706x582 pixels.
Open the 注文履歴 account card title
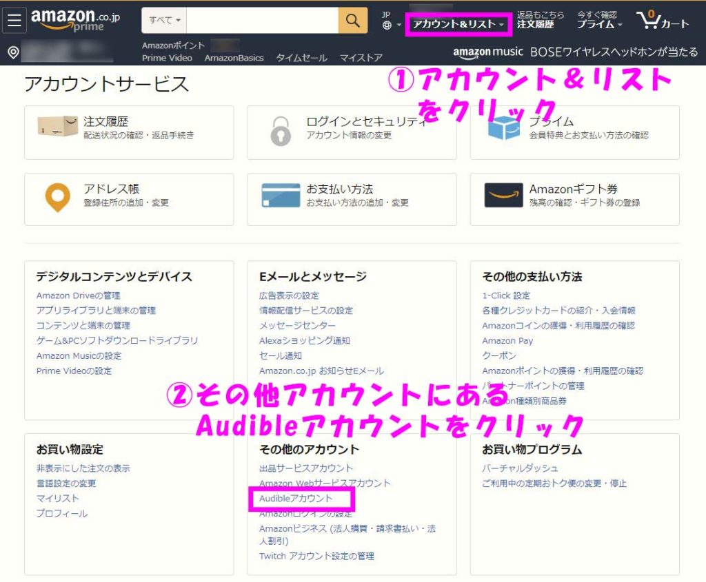pyautogui.click(x=105, y=121)
